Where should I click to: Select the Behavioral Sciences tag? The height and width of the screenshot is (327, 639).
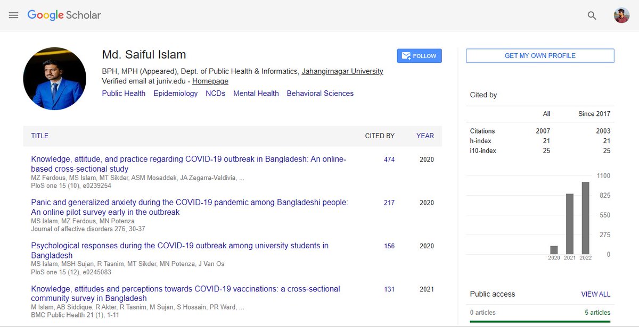[x=319, y=93]
